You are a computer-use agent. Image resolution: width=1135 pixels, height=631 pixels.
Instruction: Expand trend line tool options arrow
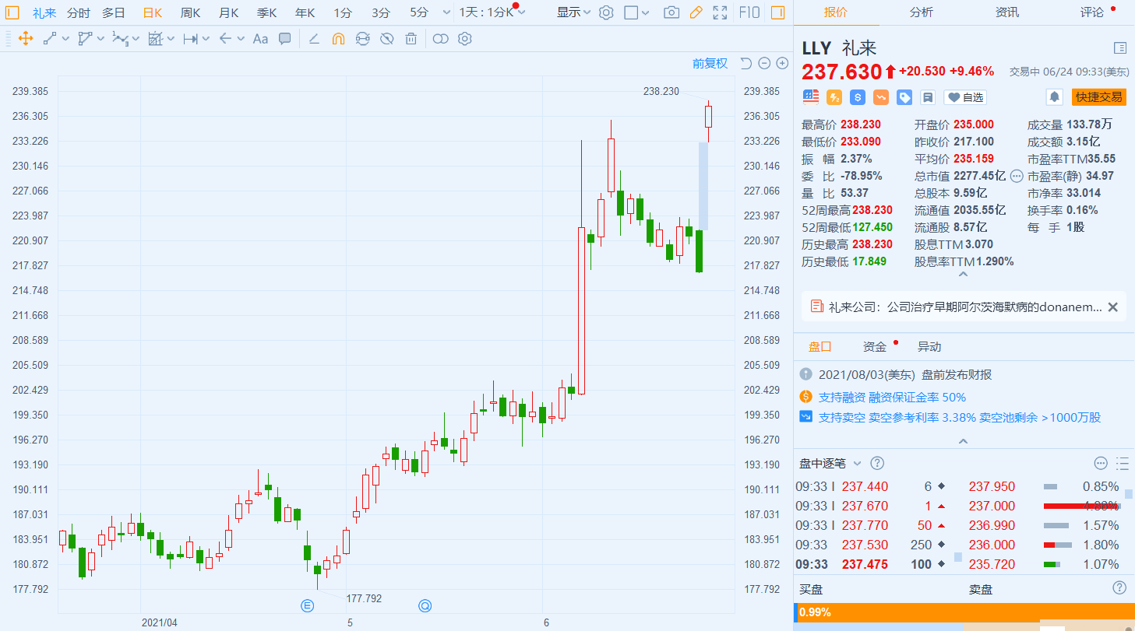(65, 39)
